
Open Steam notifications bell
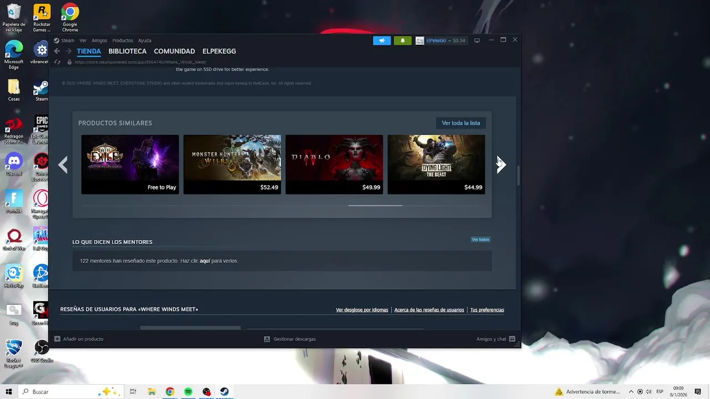402,40
